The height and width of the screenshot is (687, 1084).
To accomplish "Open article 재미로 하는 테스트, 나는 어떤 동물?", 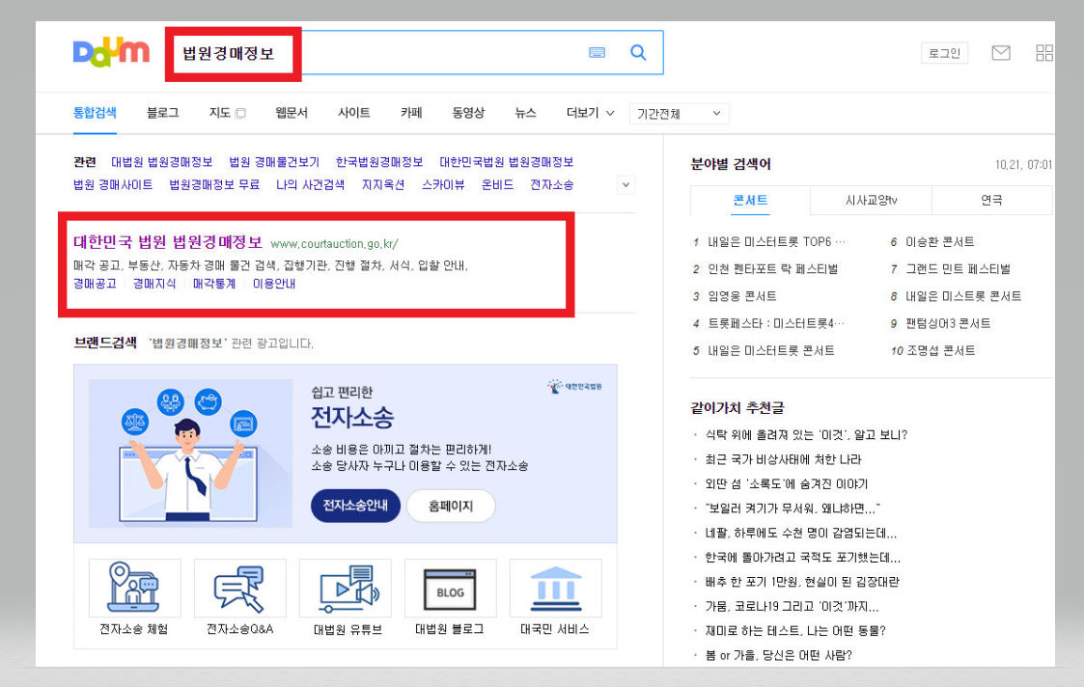I will coord(795,630).
